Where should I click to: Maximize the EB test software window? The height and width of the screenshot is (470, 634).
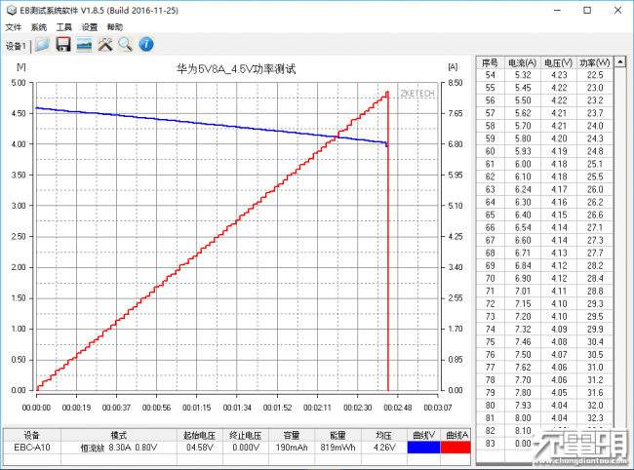[587, 10]
